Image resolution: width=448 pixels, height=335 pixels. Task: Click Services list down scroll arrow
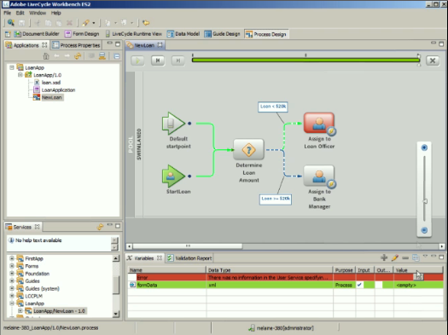tap(116, 314)
